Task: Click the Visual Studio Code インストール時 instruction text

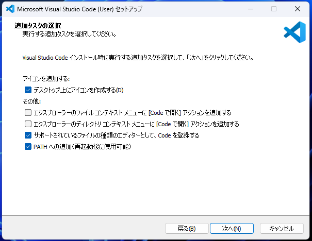Action: (x=138, y=58)
